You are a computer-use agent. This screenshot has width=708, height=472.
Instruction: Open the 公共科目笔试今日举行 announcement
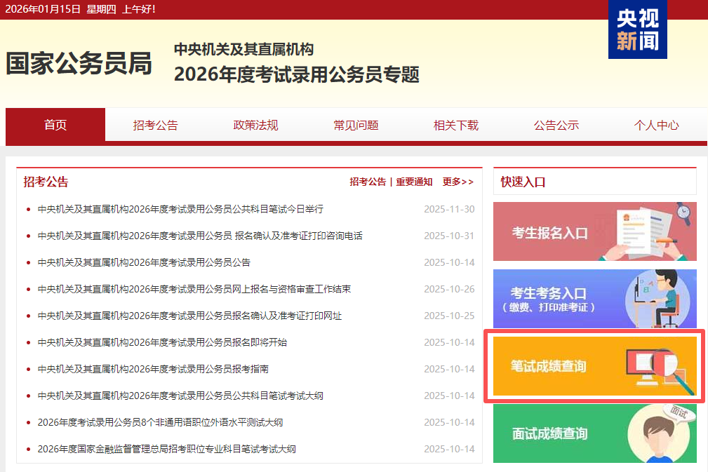click(x=180, y=209)
